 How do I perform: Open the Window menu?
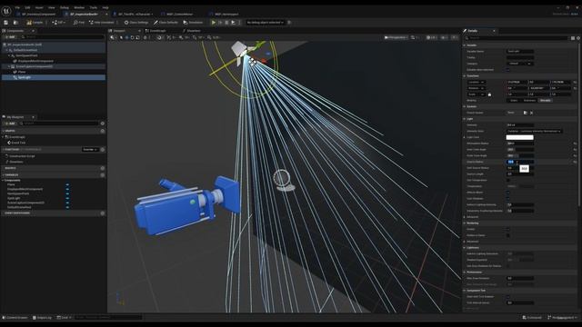click(79, 7)
